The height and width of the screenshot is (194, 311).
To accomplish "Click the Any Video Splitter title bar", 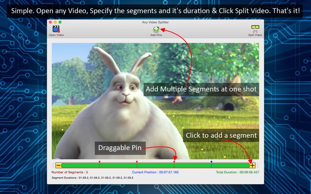I will point(155,22).
